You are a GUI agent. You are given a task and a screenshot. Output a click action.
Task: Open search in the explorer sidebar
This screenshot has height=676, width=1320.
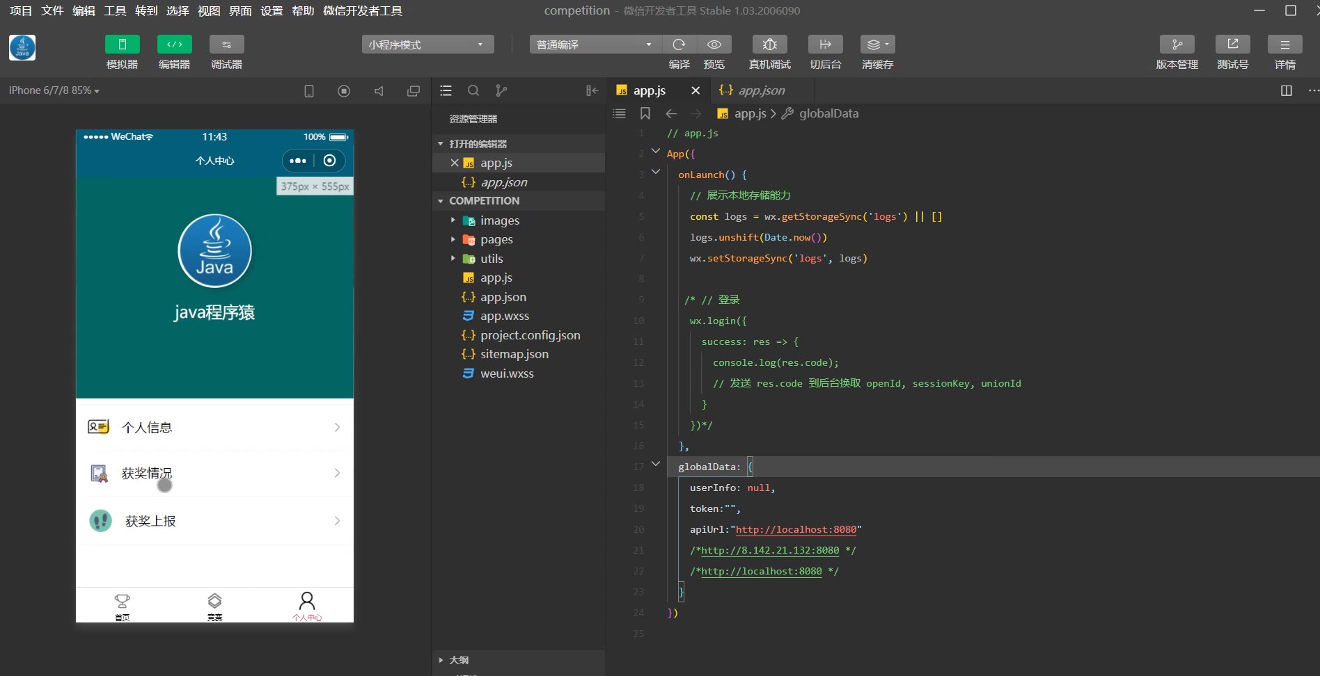473,90
